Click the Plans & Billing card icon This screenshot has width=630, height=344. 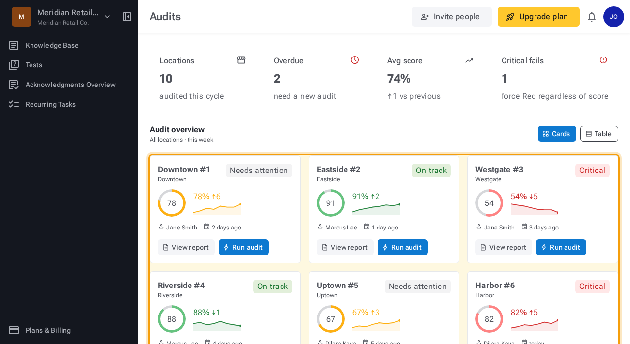click(x=14, y=330)
